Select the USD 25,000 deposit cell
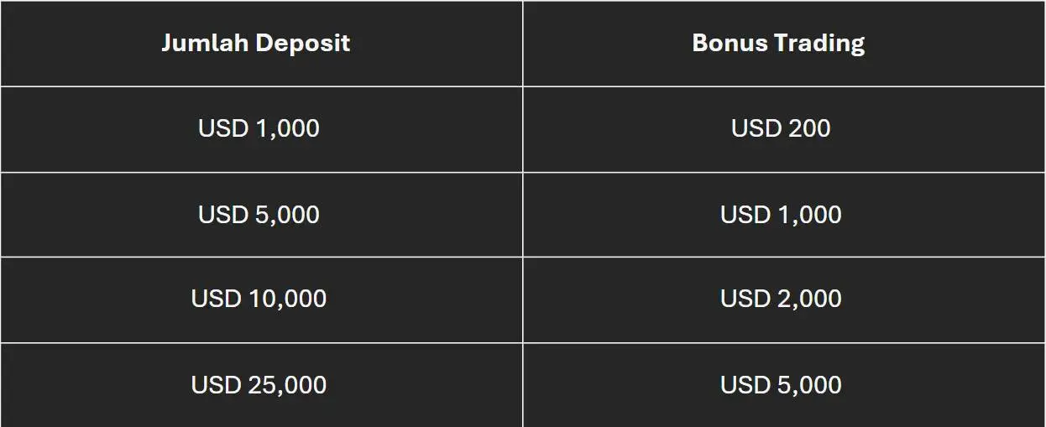Screen dimensions: 1046x427 click(x=261, y=385)
